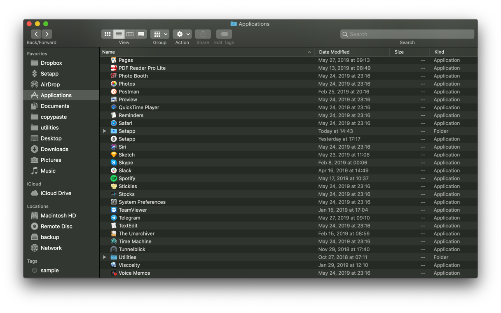The image size is (501, 313).
Task: Switch to icon view
Action: pos(107,34)
